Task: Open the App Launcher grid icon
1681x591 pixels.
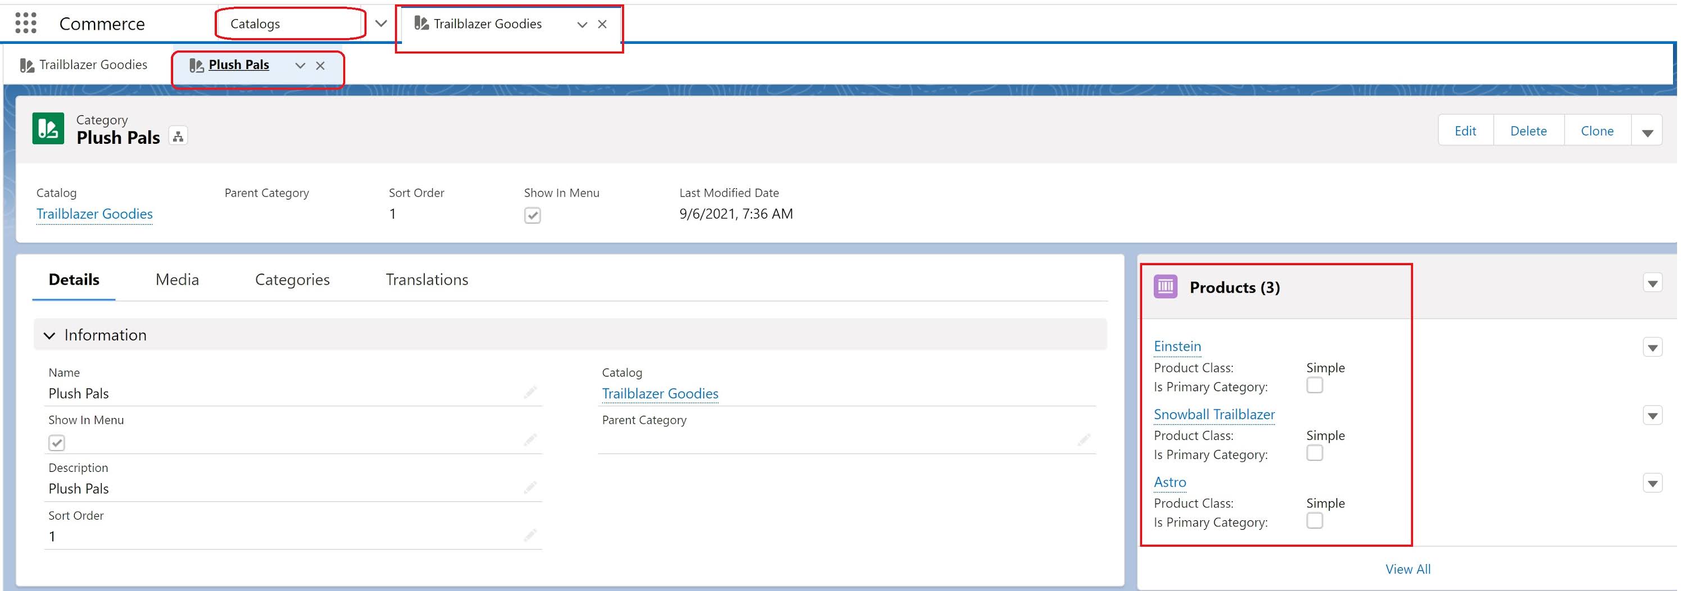Action: coord(25,23)
